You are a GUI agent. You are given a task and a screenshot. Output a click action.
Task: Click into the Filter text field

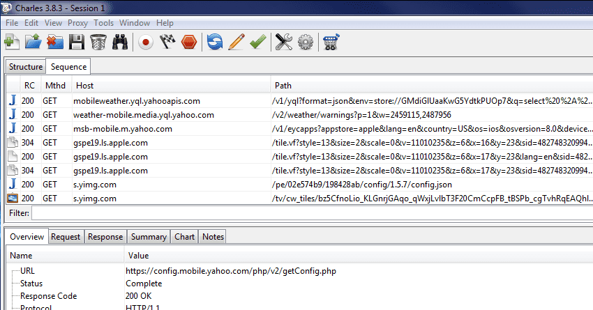point(312,213)
